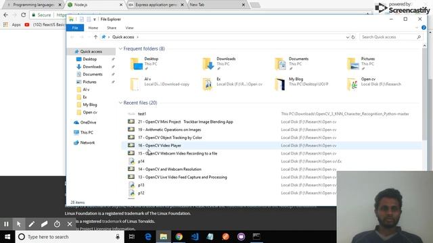Expand the Quick access breadcrumb chevron
This screenshot has width=433, height=243.
pos(137,37)
